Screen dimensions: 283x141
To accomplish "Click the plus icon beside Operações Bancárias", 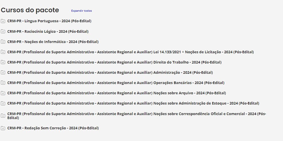I will (x=3, y=83).
